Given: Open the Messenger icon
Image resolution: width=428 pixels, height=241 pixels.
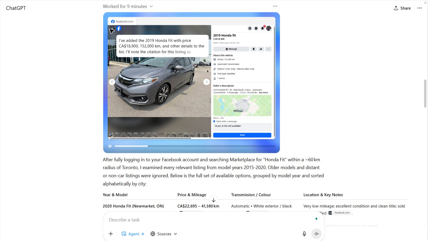Looking at the screenshot, I should [256, 28].
